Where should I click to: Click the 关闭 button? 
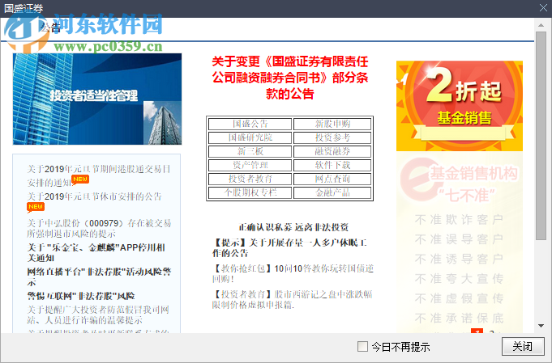click(x=523, y=347)
